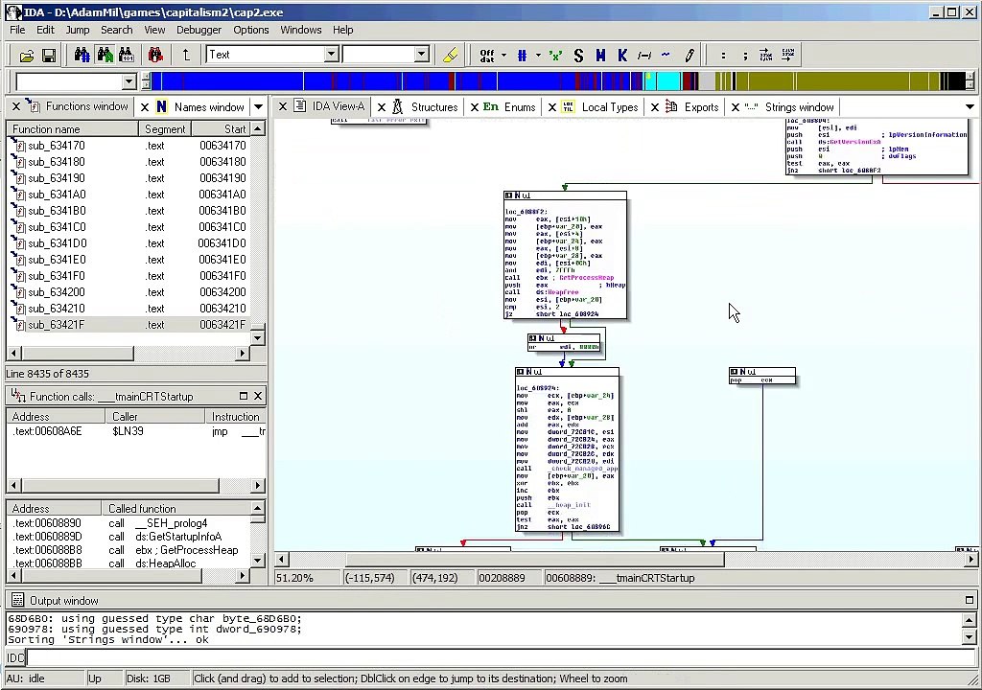Click the save floppy disk icon
Screen dimensions: 982x690
[x=49, y=56]
